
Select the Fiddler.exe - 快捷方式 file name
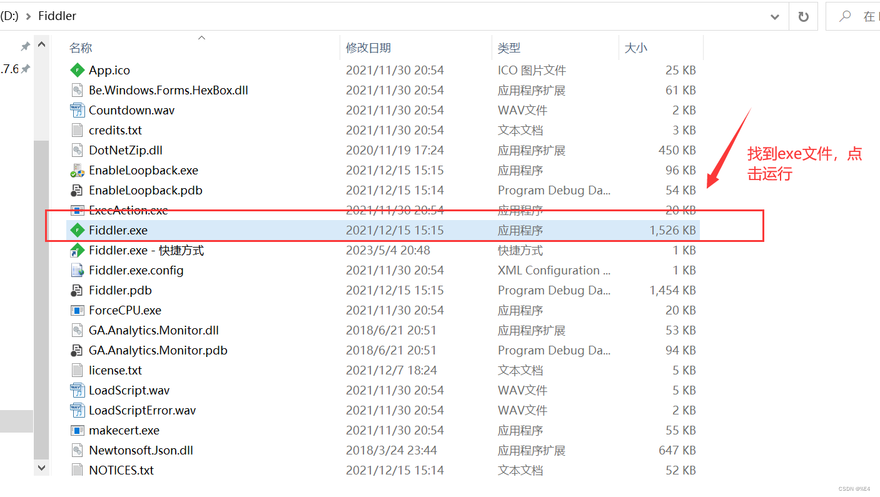[146, 250]
